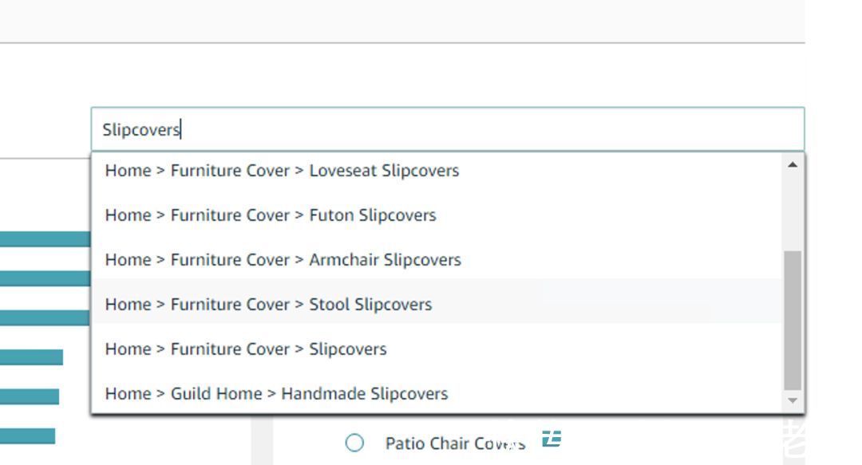Click the topmost teal bar on the left
Screen dimensions: 862x465
[45, 238]
